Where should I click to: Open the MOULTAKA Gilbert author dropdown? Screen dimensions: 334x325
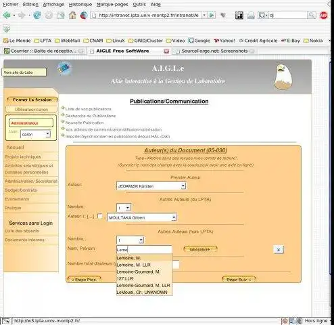click(x=142, y=217)
